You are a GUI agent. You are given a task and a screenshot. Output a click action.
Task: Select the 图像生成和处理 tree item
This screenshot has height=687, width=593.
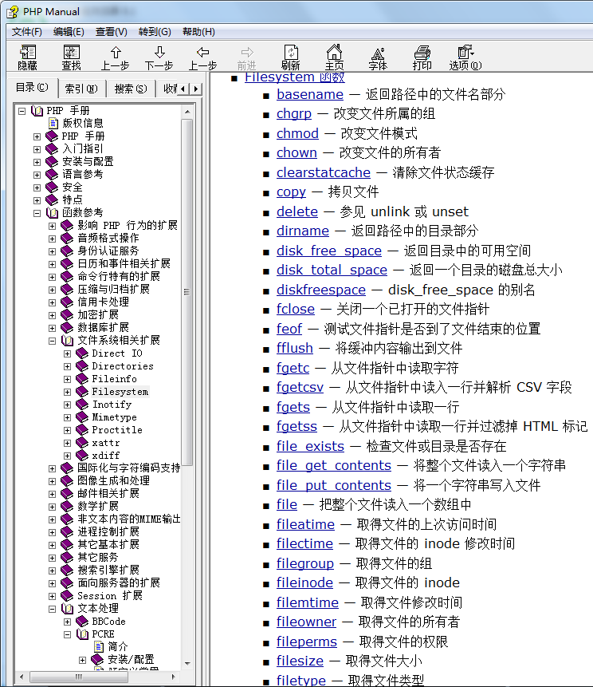[113, 480]
